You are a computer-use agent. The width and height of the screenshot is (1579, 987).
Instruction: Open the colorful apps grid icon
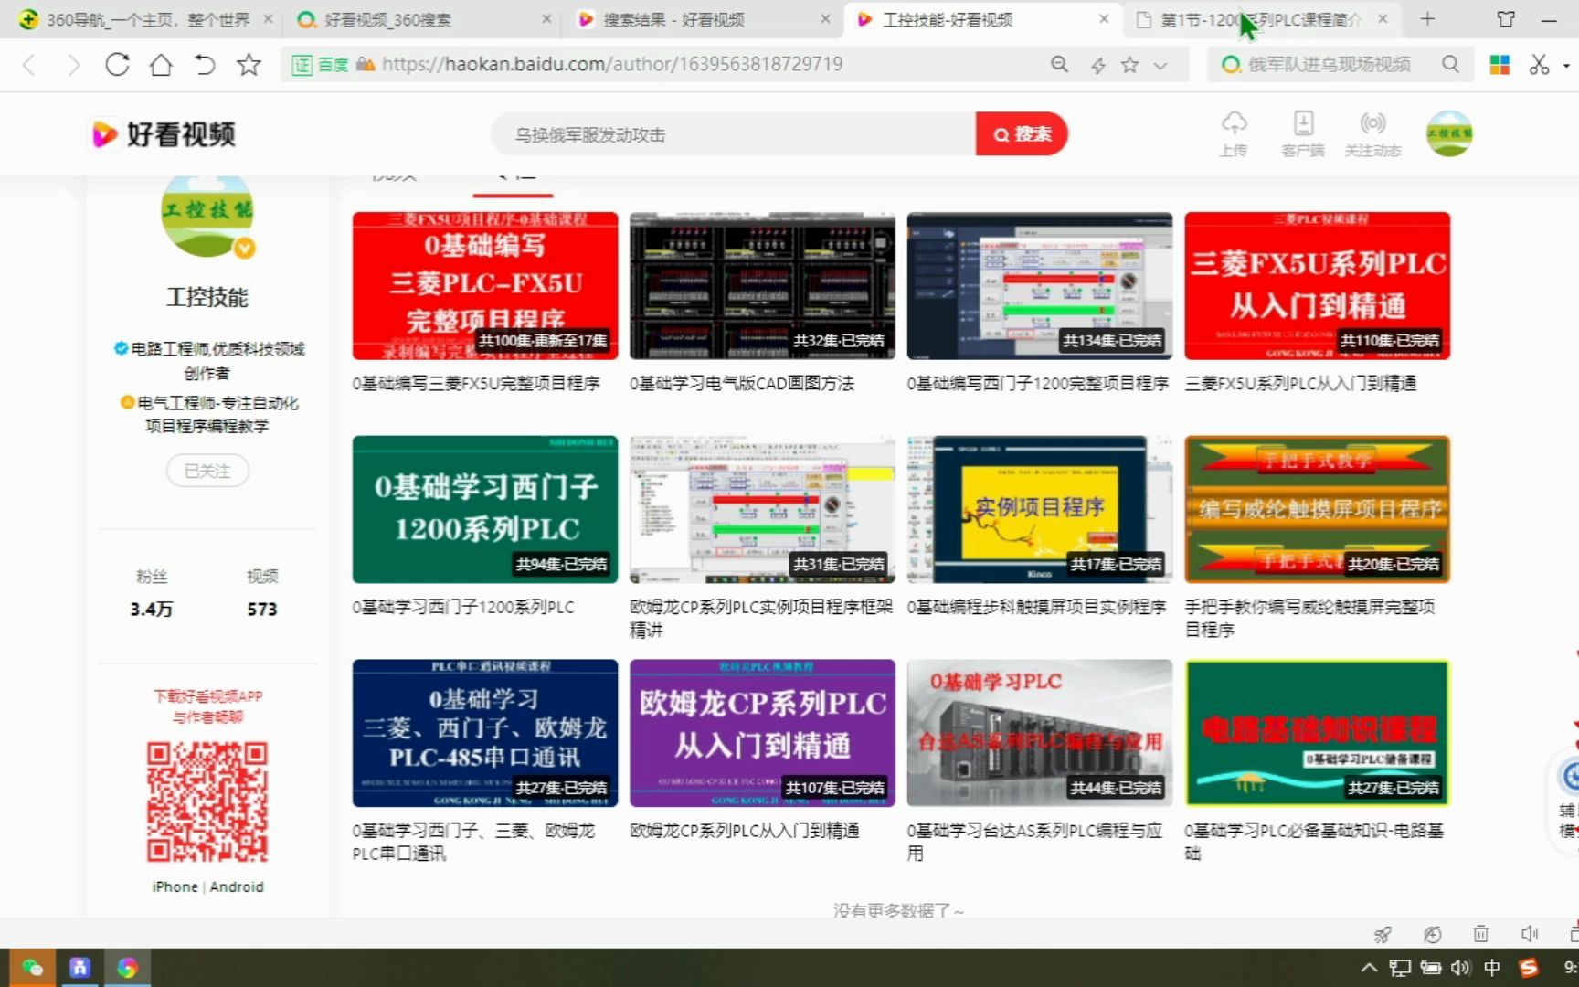pyautogui.click(x=1500, y=64)
